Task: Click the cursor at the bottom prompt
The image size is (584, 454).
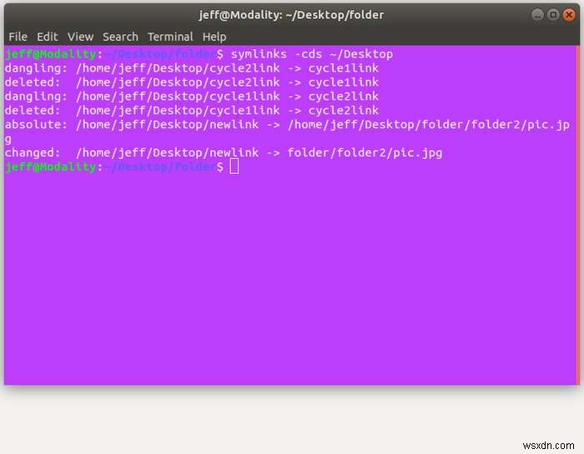Action: tap(234, 167)
